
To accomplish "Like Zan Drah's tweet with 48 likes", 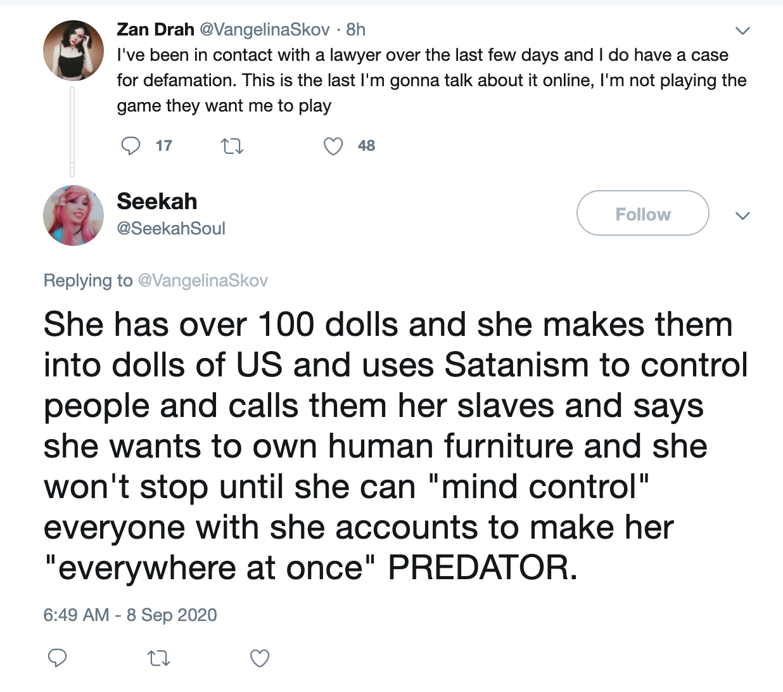I will [333, 146].
